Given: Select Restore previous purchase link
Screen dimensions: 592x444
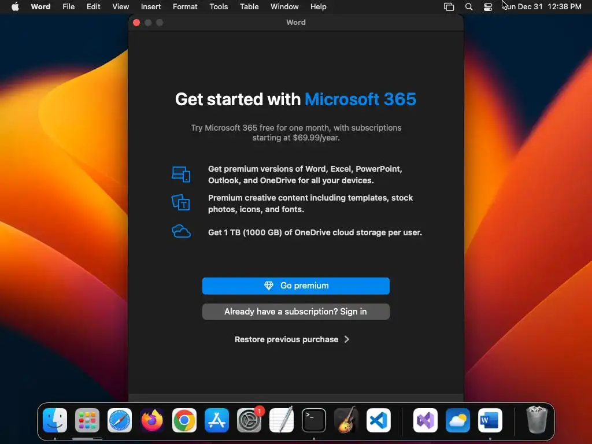Looking at the screenshot, I should point(286,339).
